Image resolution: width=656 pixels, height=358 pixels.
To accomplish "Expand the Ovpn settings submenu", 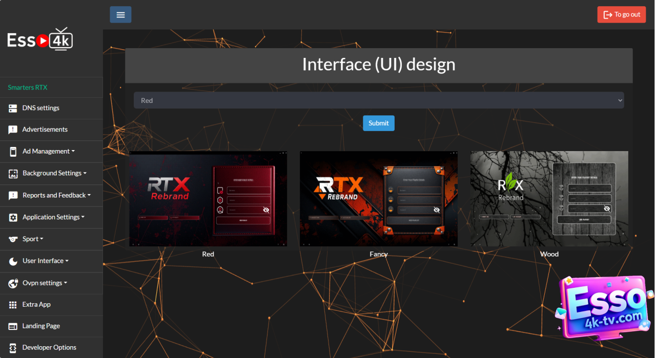I will (x=45, y=283).
